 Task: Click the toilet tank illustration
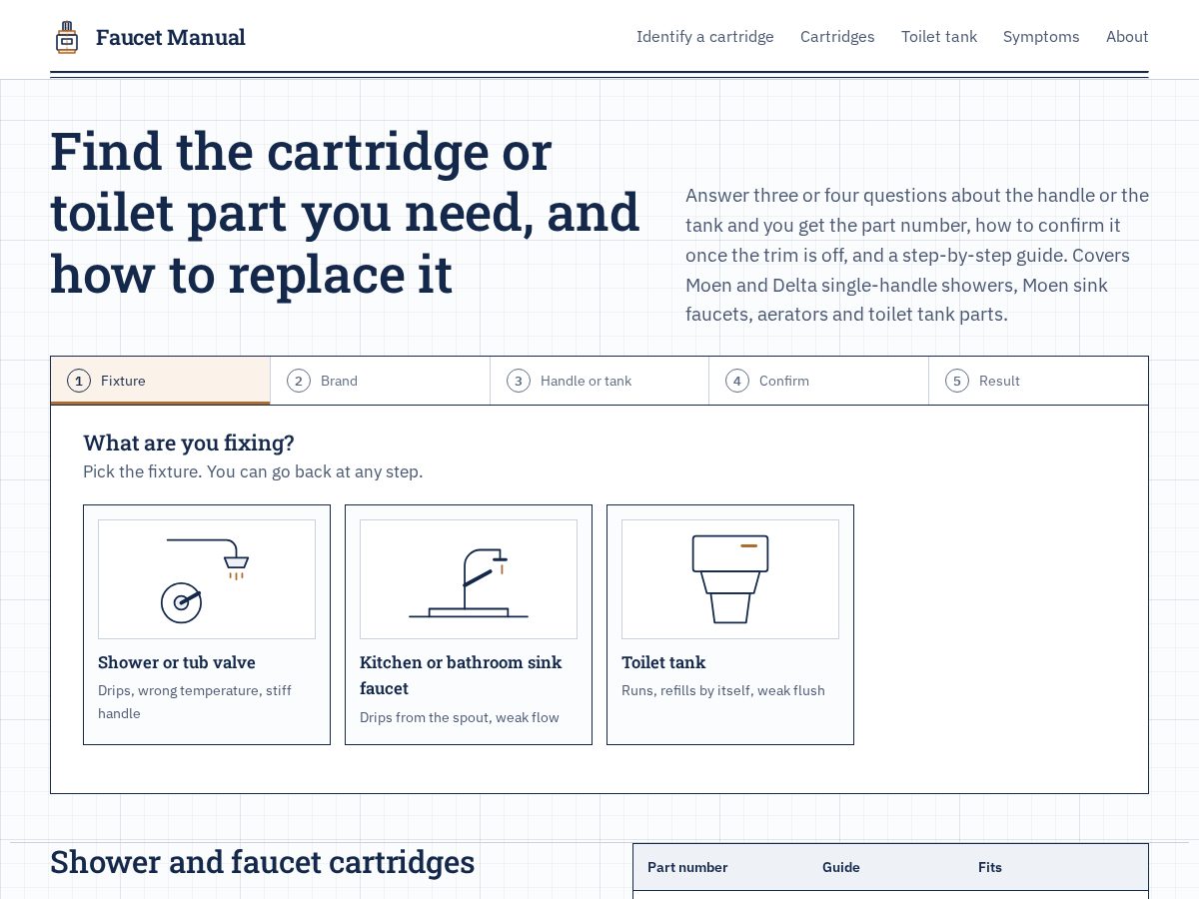tap(730, 579)
